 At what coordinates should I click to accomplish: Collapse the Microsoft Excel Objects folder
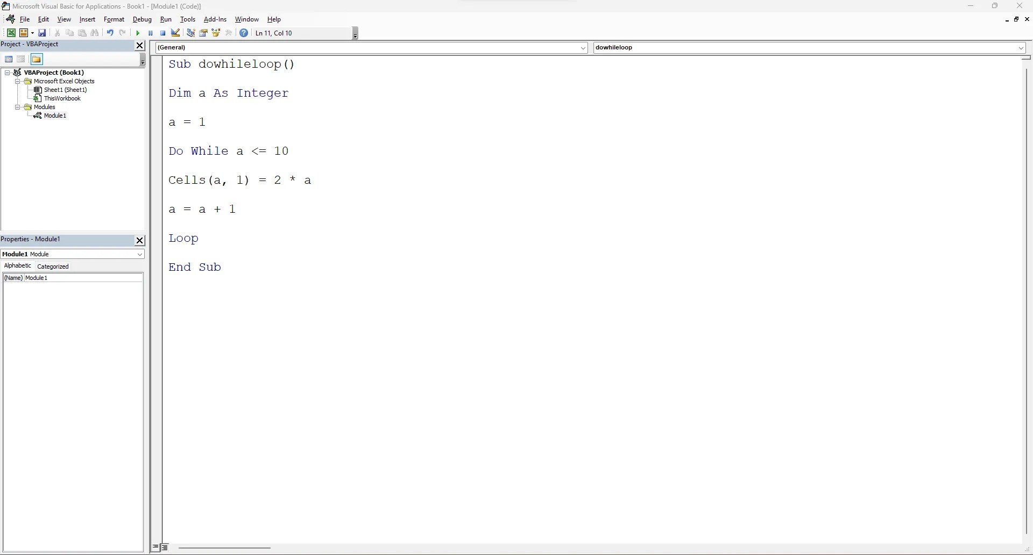point(17,81)
